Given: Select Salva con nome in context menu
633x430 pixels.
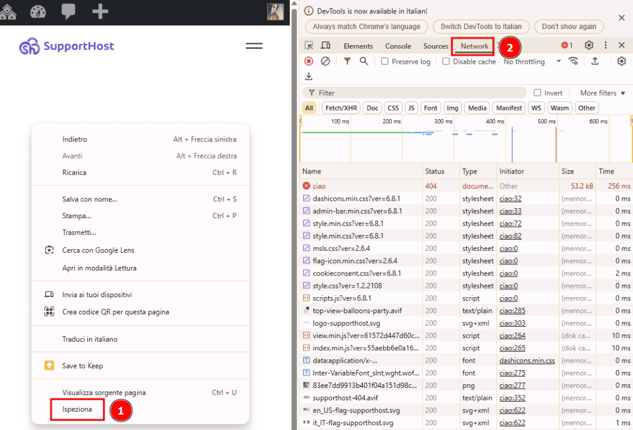Looking at the screenshot, I should click(x=140, y=199).
